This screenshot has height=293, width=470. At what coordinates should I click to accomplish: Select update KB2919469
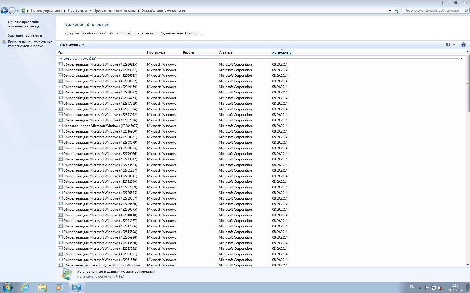pyautogui.click(x=175, y=87)
